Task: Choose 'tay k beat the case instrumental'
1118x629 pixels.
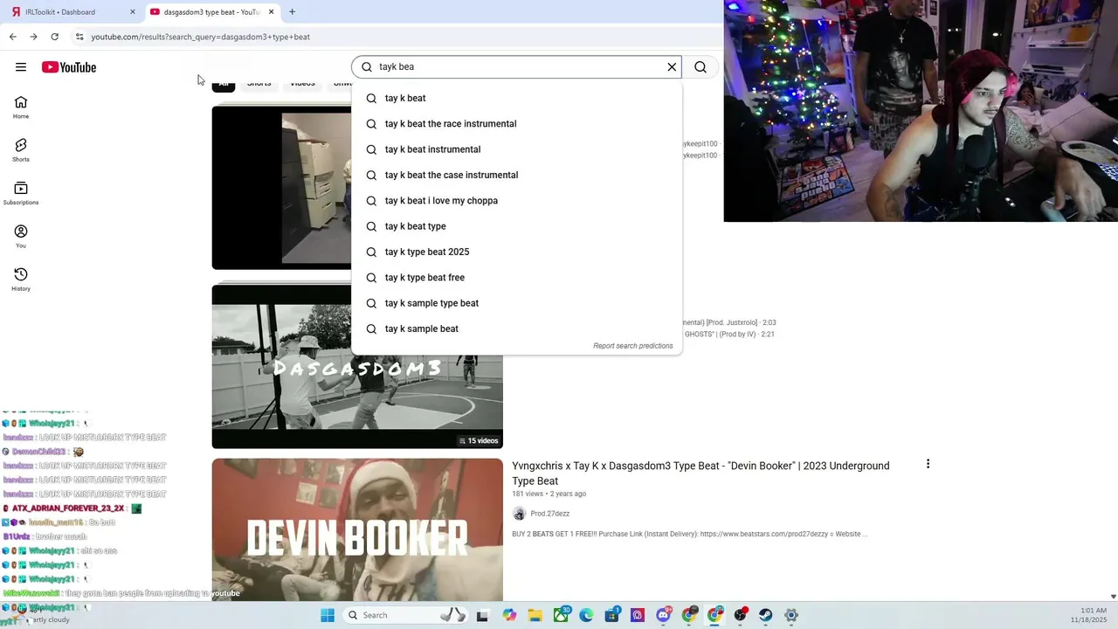Action: [x=516, y=175]
